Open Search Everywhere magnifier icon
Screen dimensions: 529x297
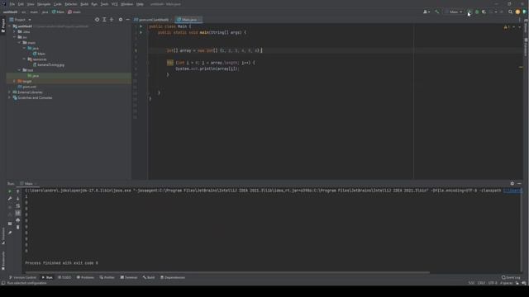pyautogui.click(x=511, y=12)
